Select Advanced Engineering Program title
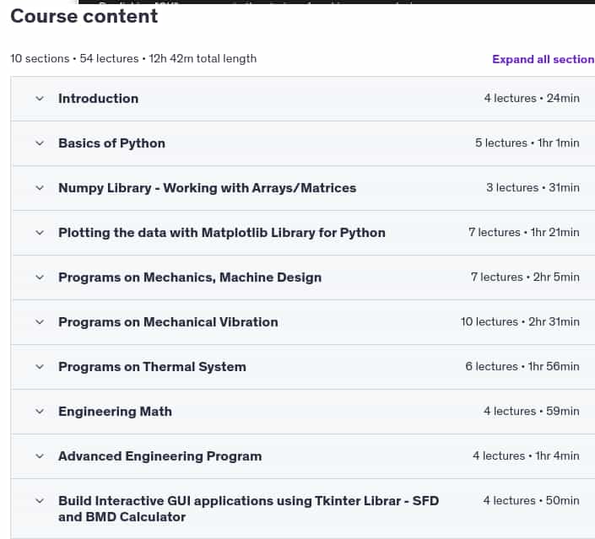This screenshot has height=539, width=595. click(x=160, y=456)
